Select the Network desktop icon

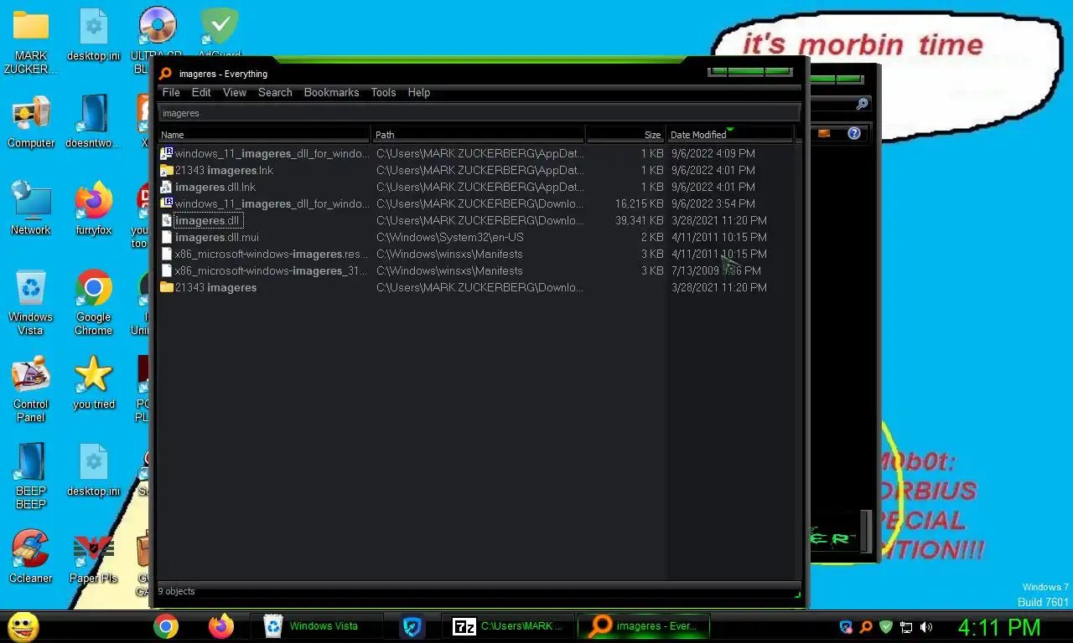(x=31, y=208)
